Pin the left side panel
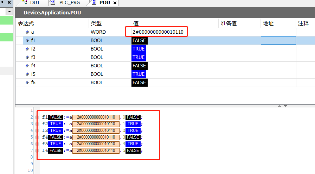The image size is (315, 174). point(2,2)
